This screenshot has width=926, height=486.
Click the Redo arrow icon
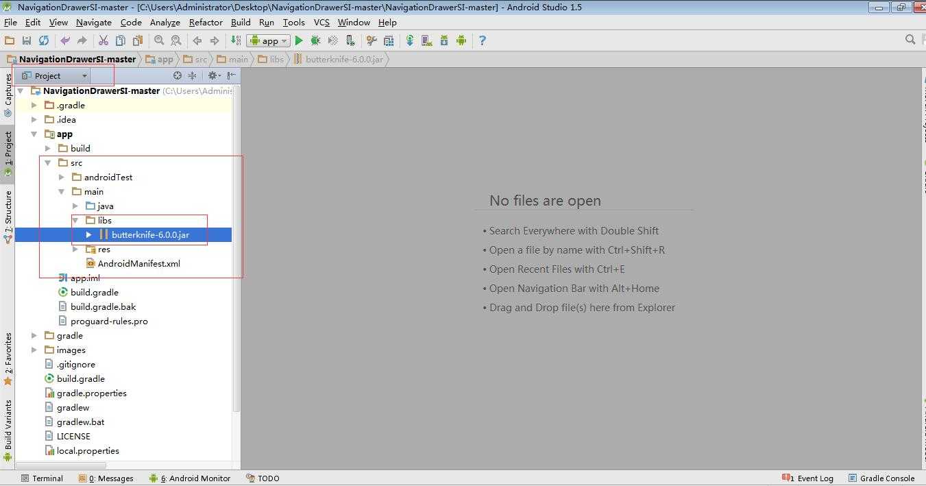(82, 40)
